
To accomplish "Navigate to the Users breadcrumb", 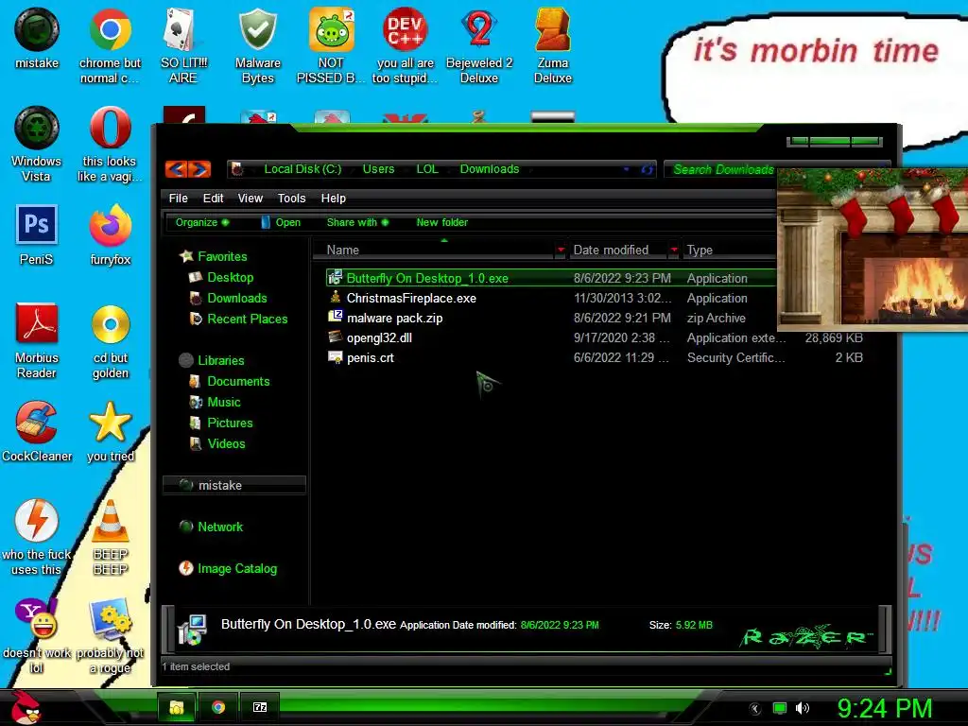I will 378,169.
